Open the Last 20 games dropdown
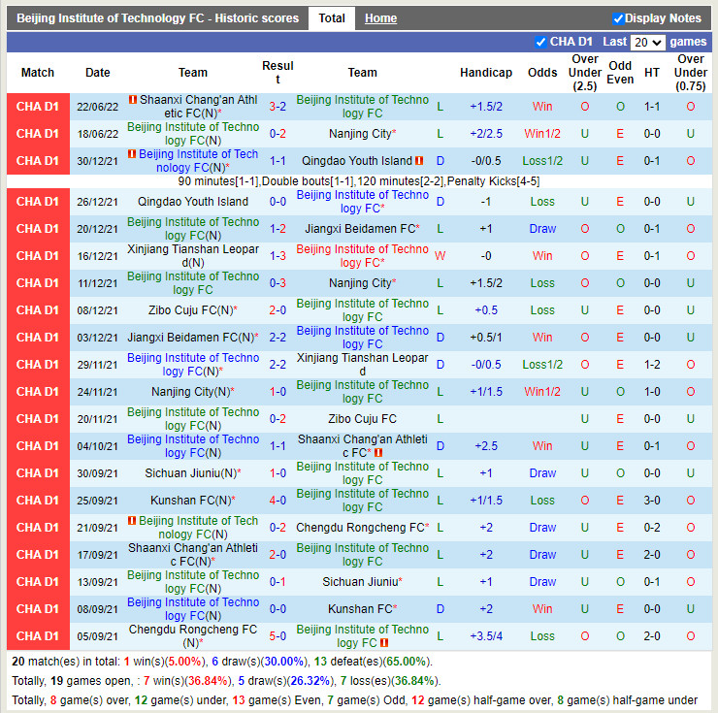The height and width of the screenshot is (713, 718). coord(646,43)
